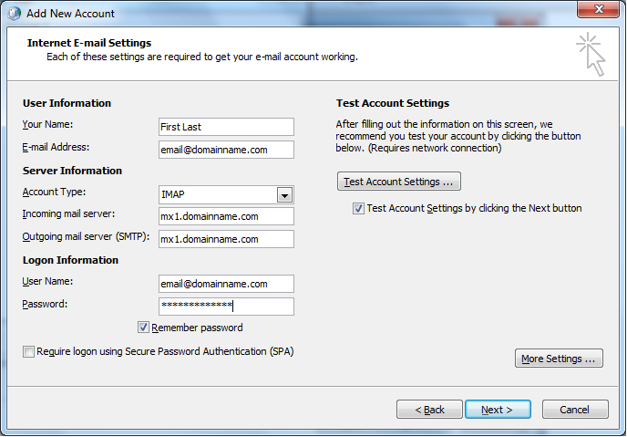Image resolution: width=627 pixels, height=437 pixels.
Task: Uncheck Test Account Settings by clicking Next
Action: (x=359, y=208)
